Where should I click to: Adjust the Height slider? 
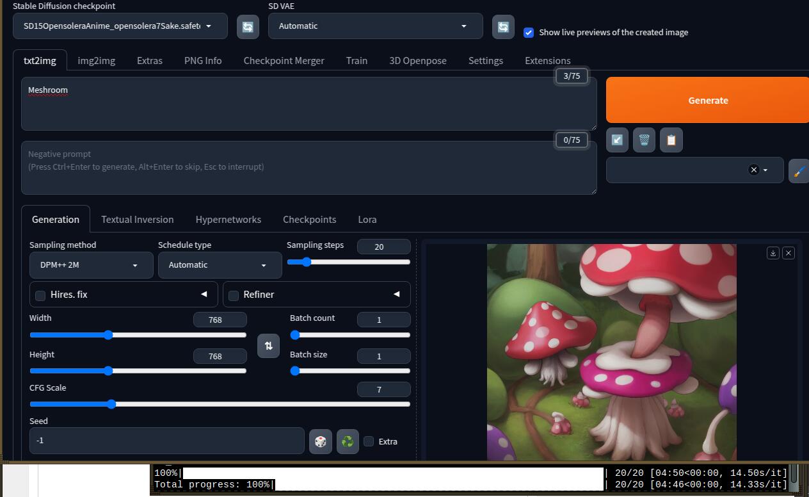138,371
